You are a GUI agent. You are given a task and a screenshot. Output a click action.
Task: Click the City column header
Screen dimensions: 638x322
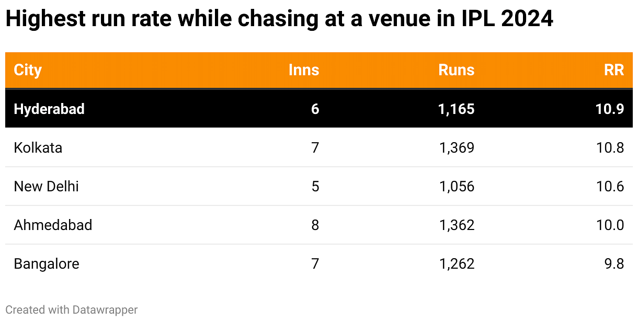pos(28,70)
